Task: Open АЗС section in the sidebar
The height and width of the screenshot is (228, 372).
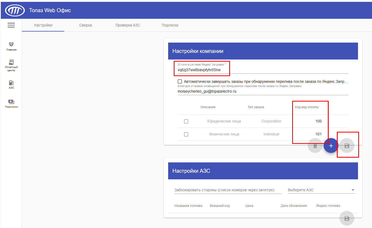Action: coord(11,85)
